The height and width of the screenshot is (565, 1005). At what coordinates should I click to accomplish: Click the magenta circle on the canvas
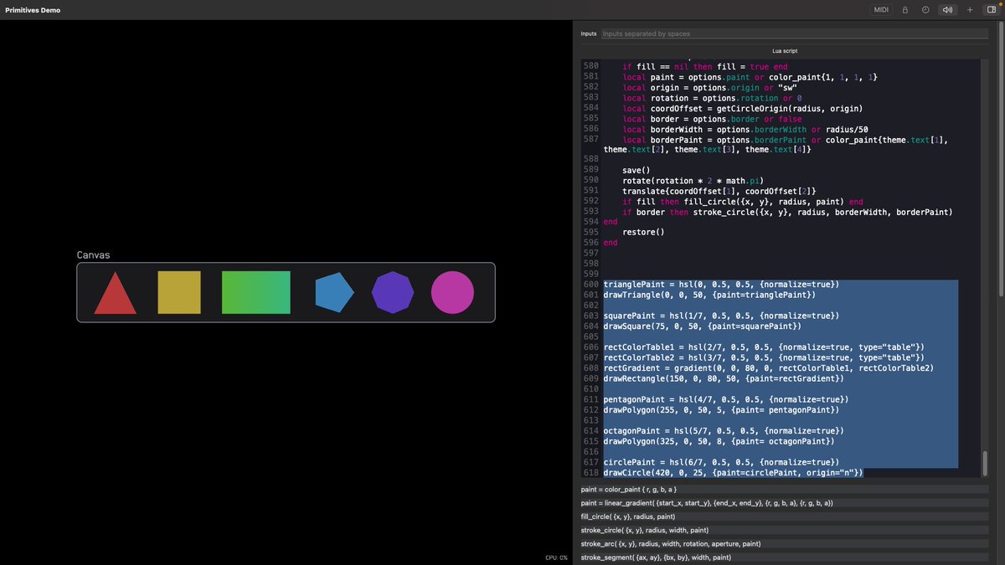tap(452, 293)
